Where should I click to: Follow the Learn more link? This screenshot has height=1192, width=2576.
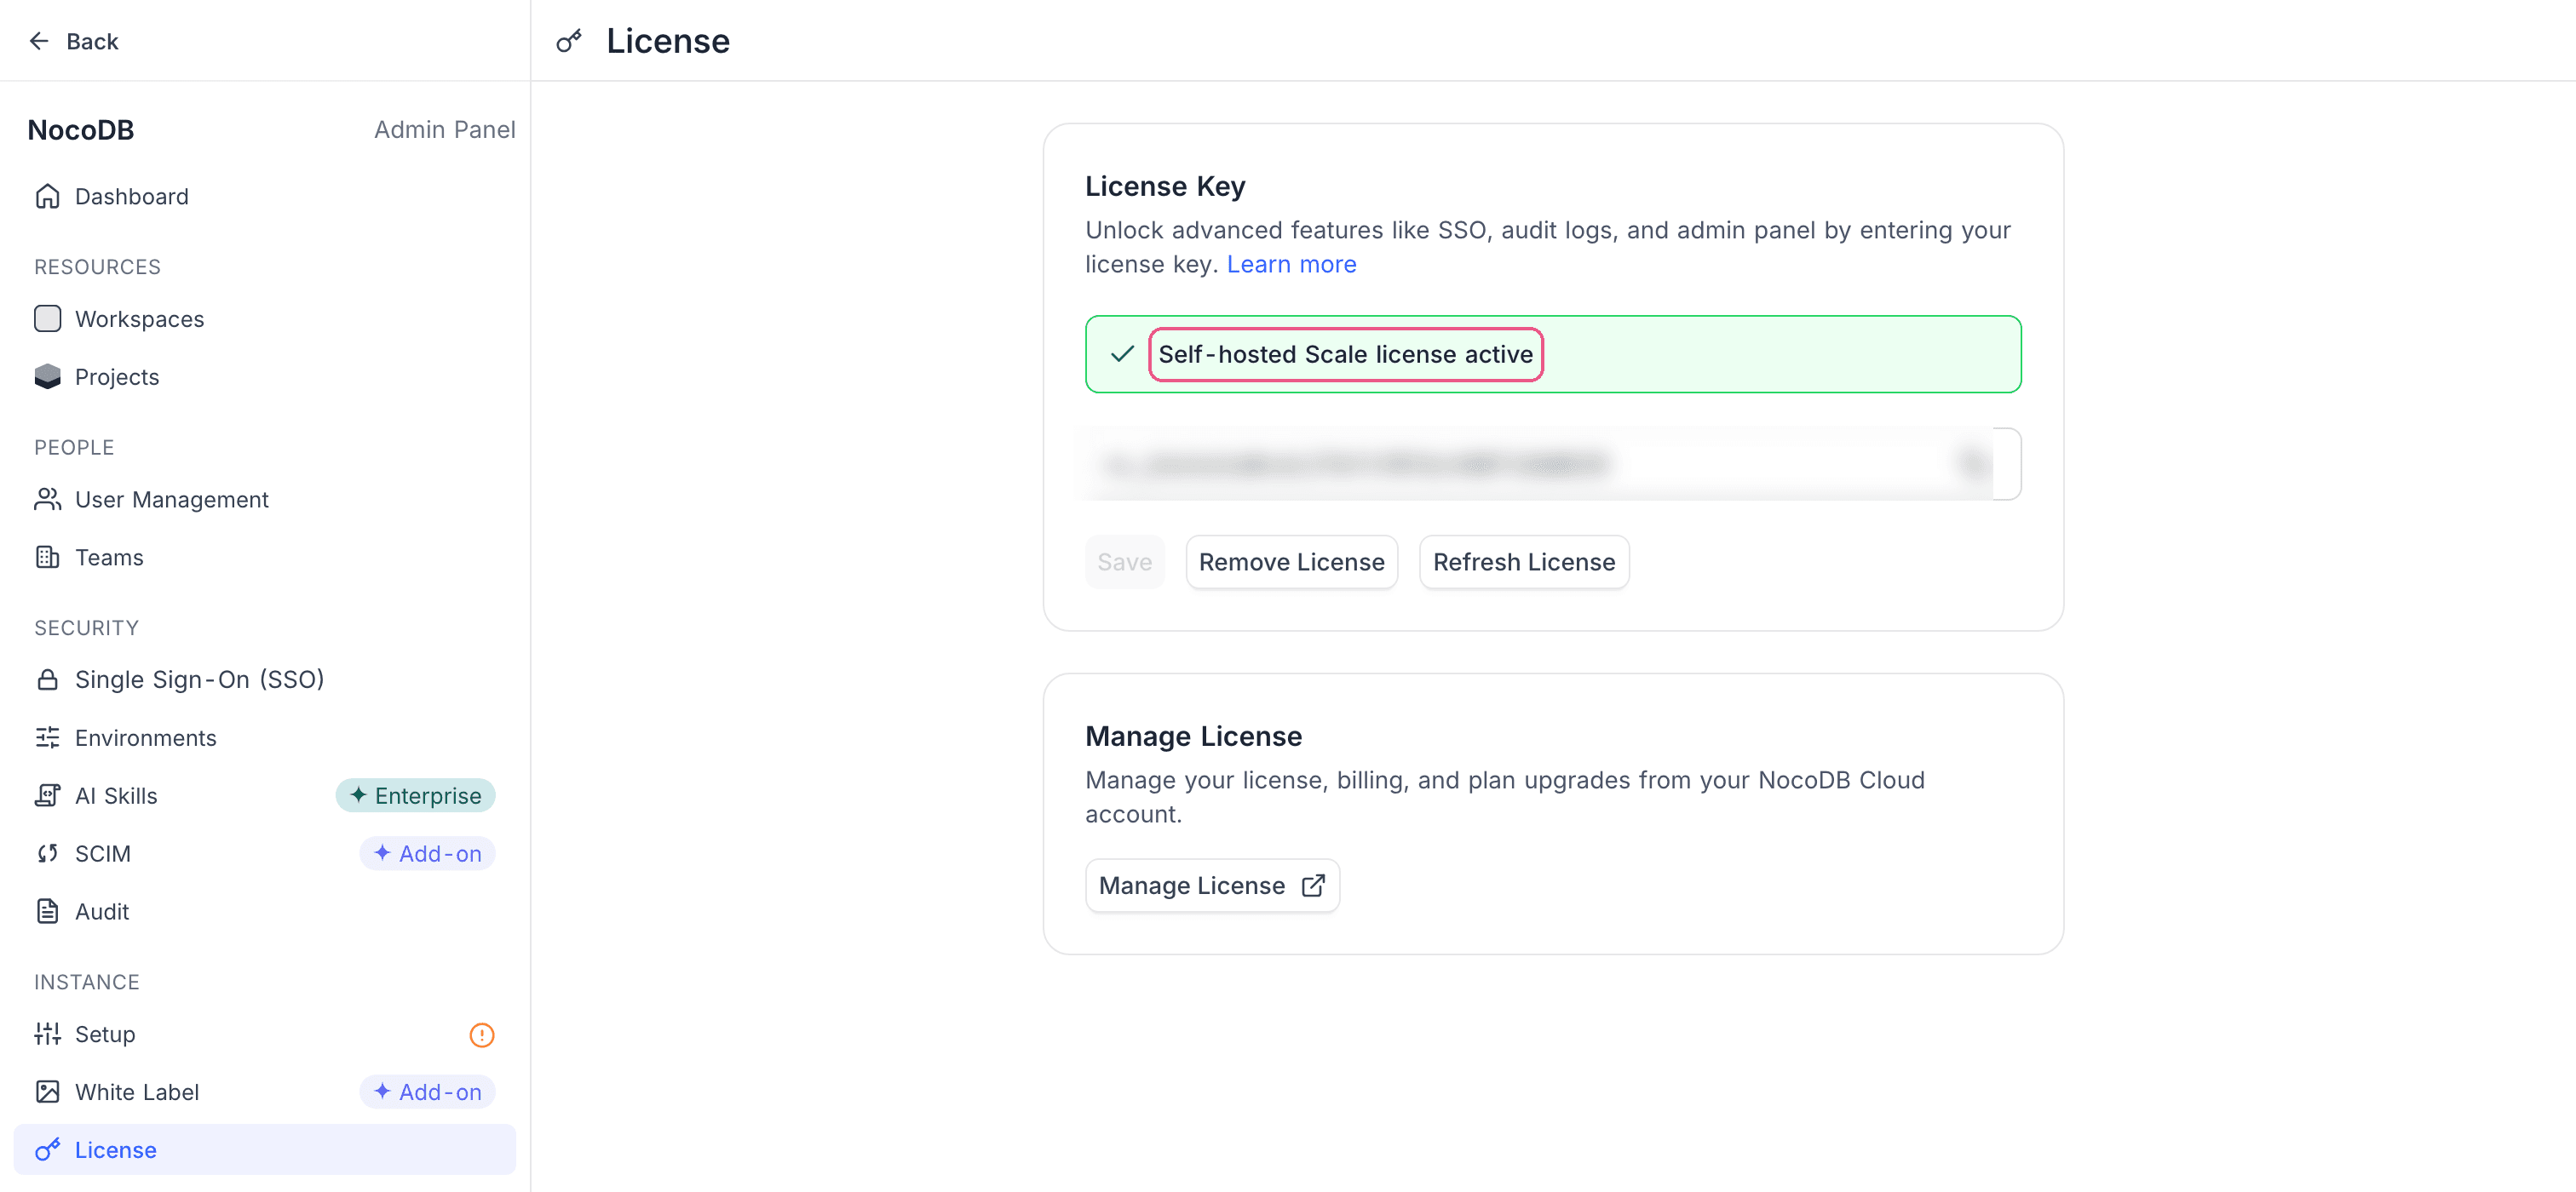click(x=1291, y=264)
